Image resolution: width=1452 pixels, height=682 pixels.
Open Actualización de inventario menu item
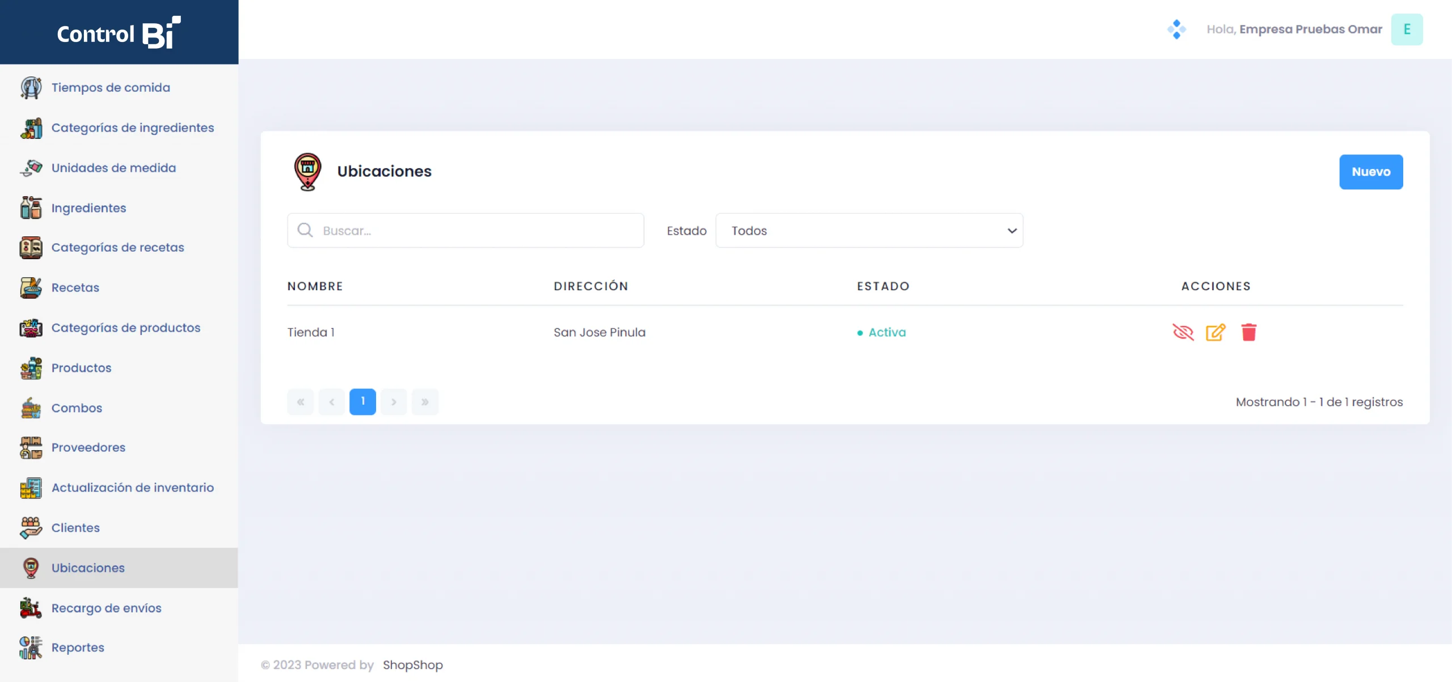click(x=119, y=488)
